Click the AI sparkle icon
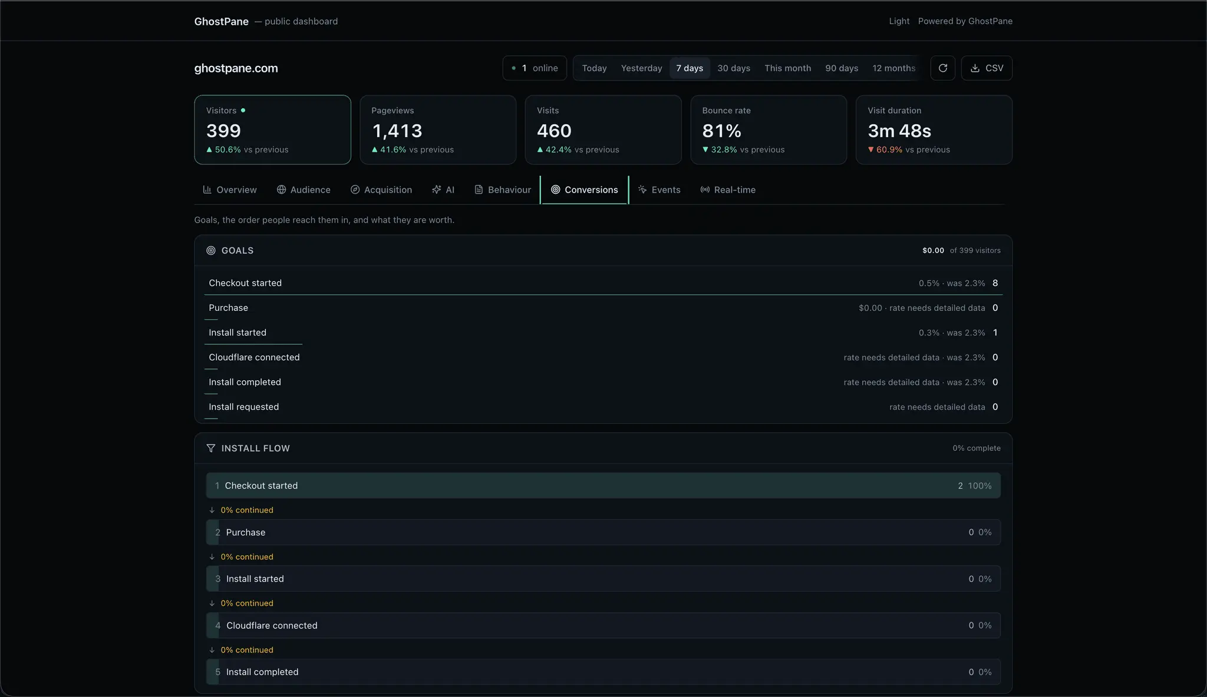This screenshot has height=697, width=1207. 436,190
